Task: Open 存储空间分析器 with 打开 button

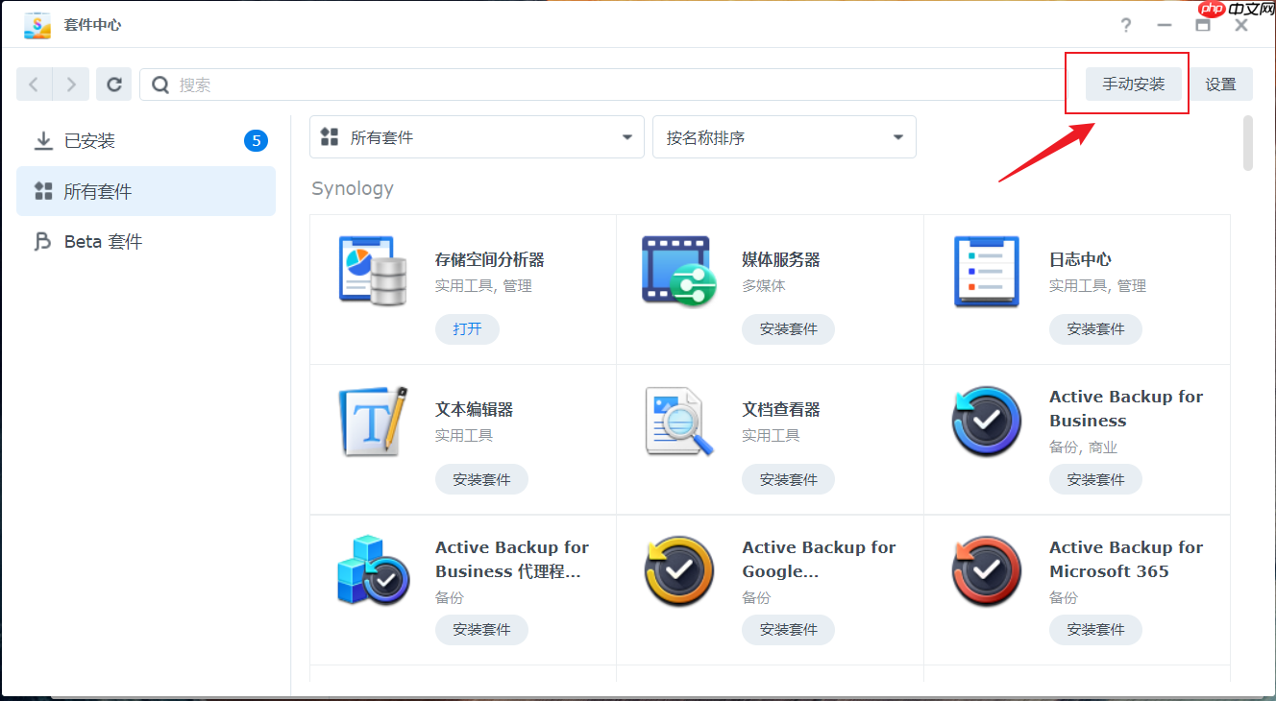Action: [467, 328]
